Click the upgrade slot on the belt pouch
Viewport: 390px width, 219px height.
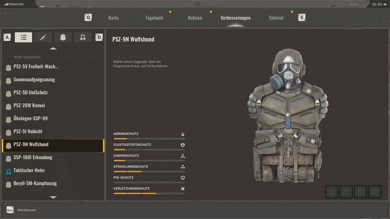313,141
